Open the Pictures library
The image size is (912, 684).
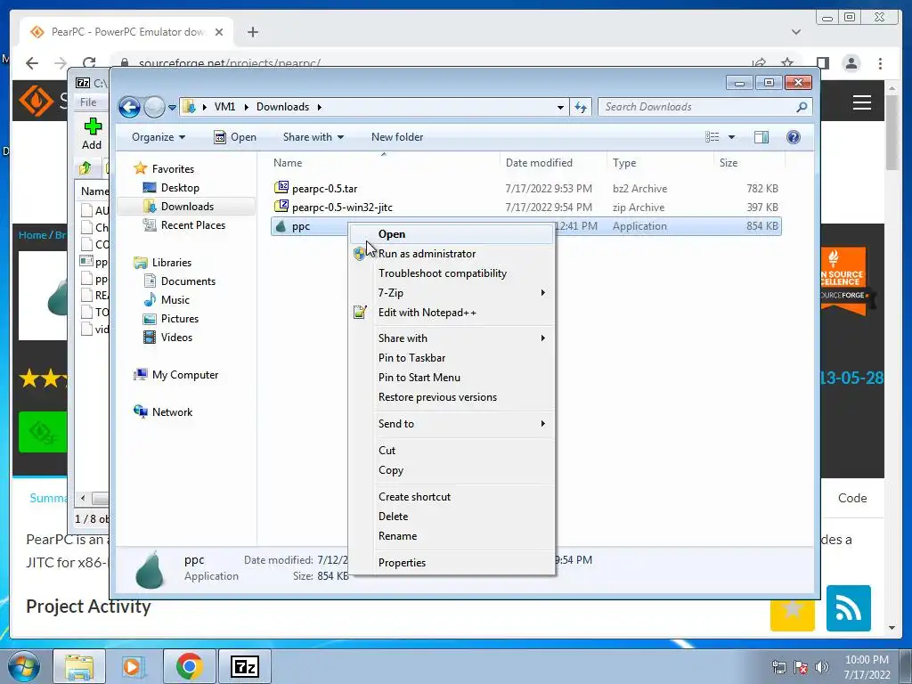point(180,319)
